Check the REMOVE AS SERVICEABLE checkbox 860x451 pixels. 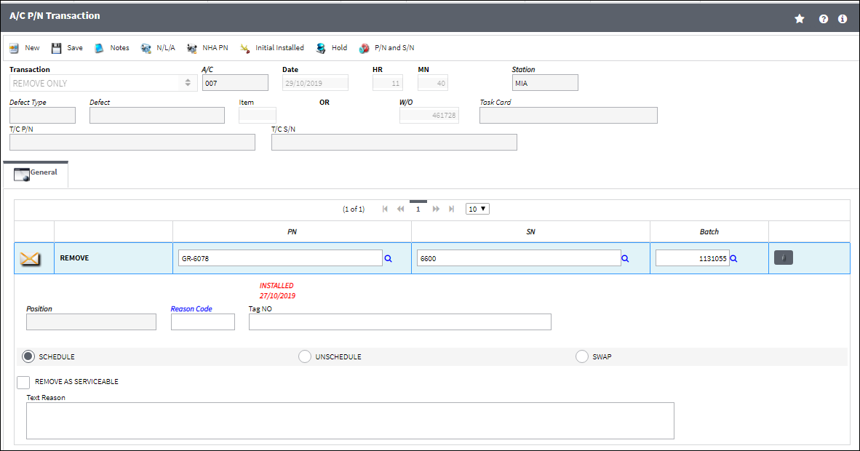click(x=23, y=382)
